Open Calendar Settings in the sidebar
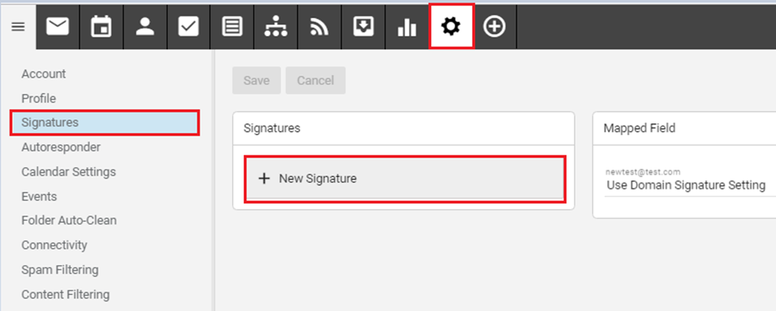 (68, 172)
